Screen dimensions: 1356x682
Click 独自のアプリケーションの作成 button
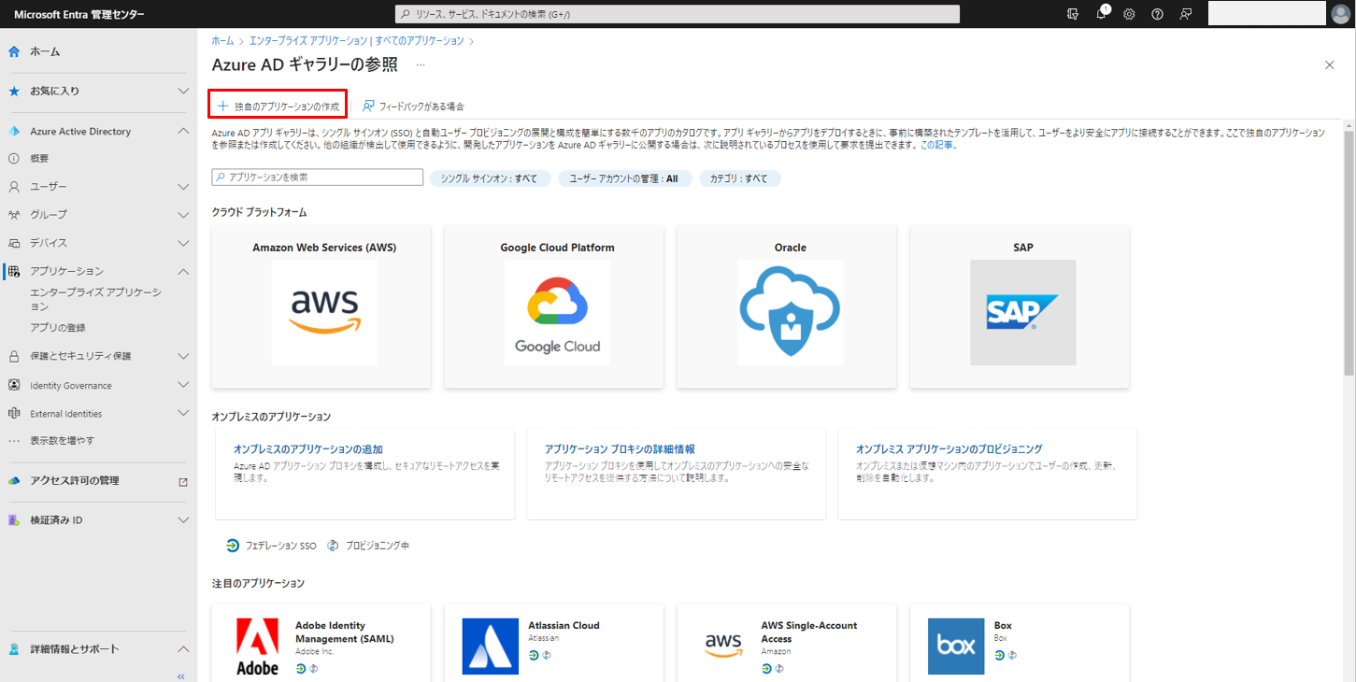[278, 106]
